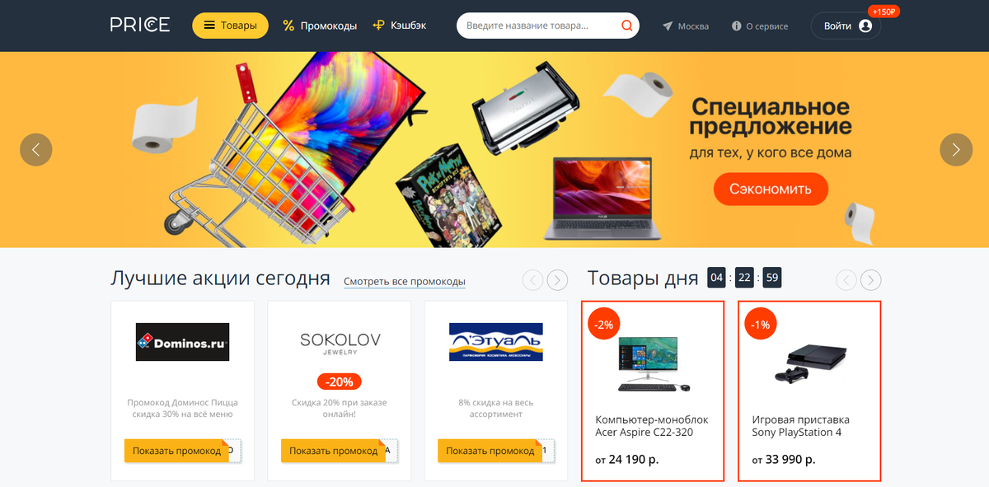Click the hamburger icon in the Товары button
This screenshot has width=989, height=487.
[x=209, y=26]
